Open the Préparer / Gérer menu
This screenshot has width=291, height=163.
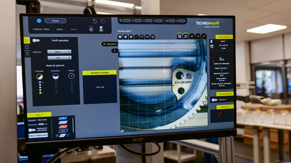pos(41,29)
